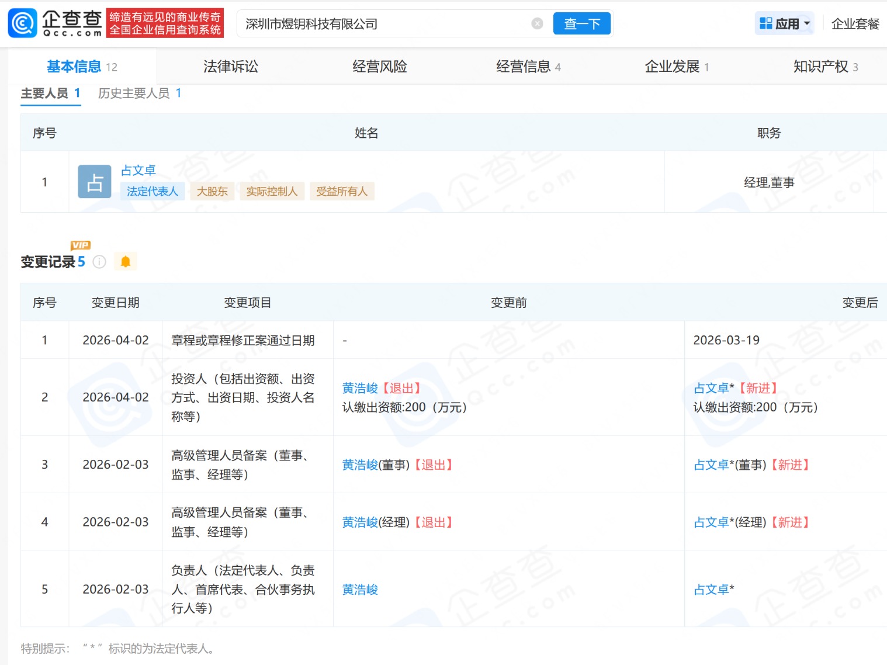Viewport: 887px width, 665px height.
Task: Click the bell alert icon for 变更记录
Action: (x=125, y=262)
